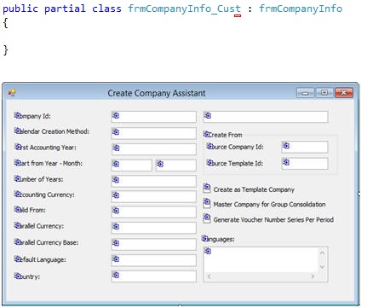Click the inherited-control icon on Company Id label
The width and height of the screenshot is (390, 308).
(18, 115)
